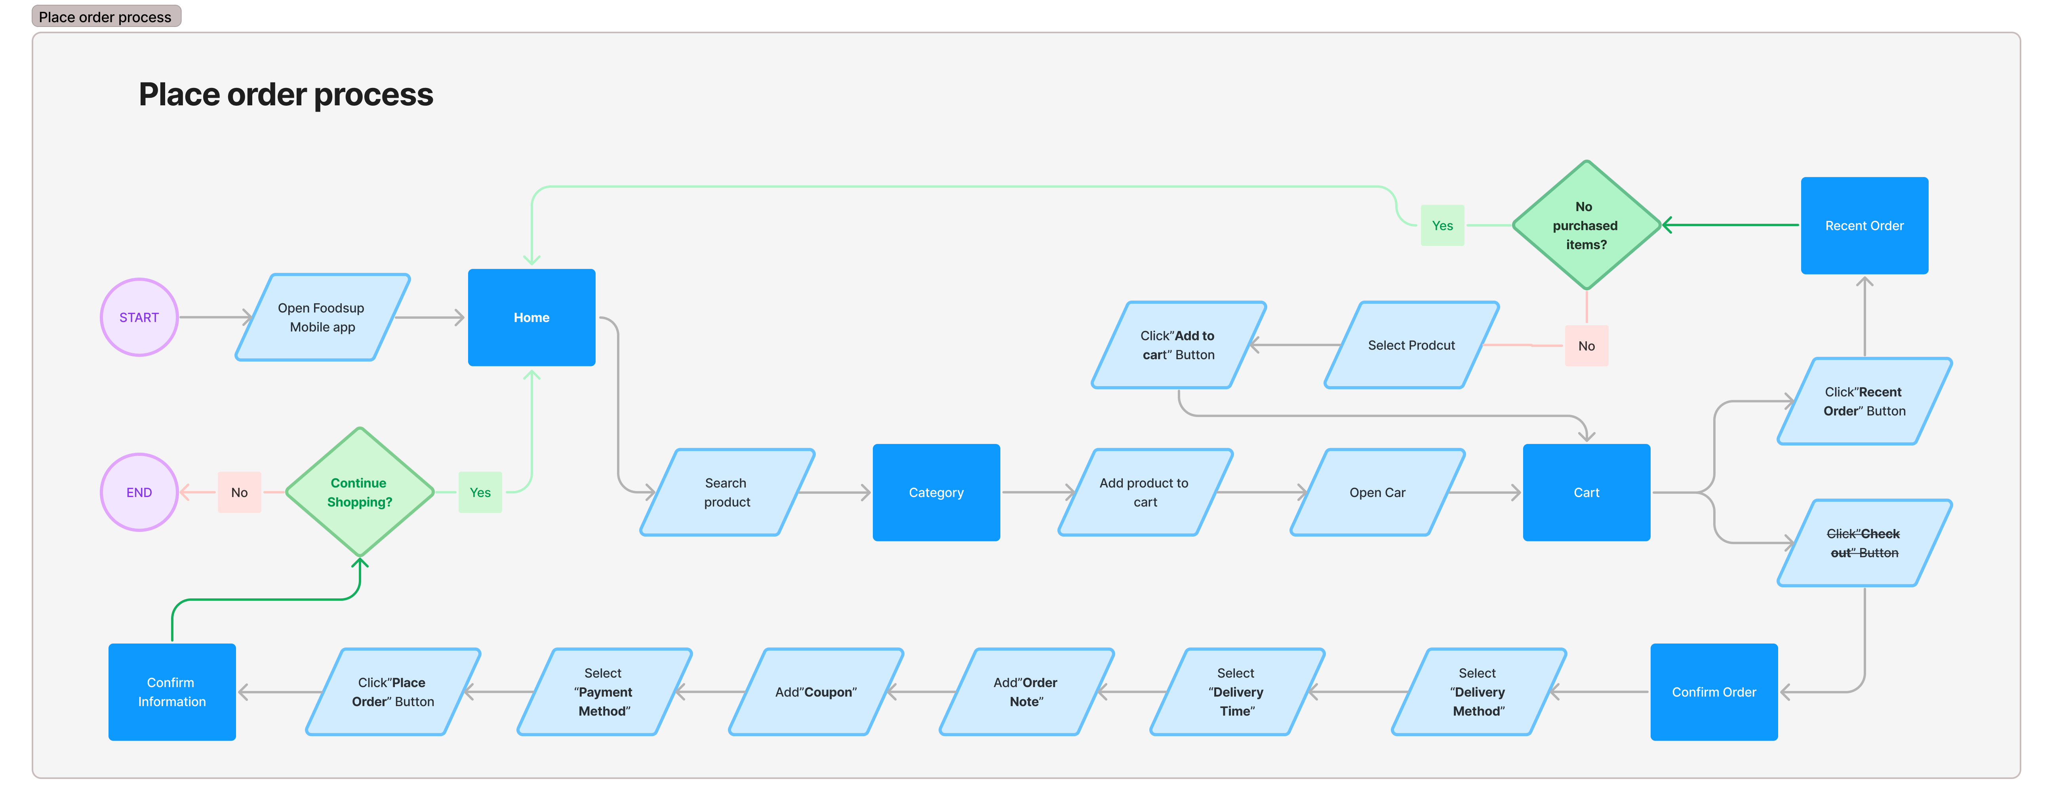The height and width of the screenshot is (811, 2053).
Task: Select the END circle node
Action: 139,492
